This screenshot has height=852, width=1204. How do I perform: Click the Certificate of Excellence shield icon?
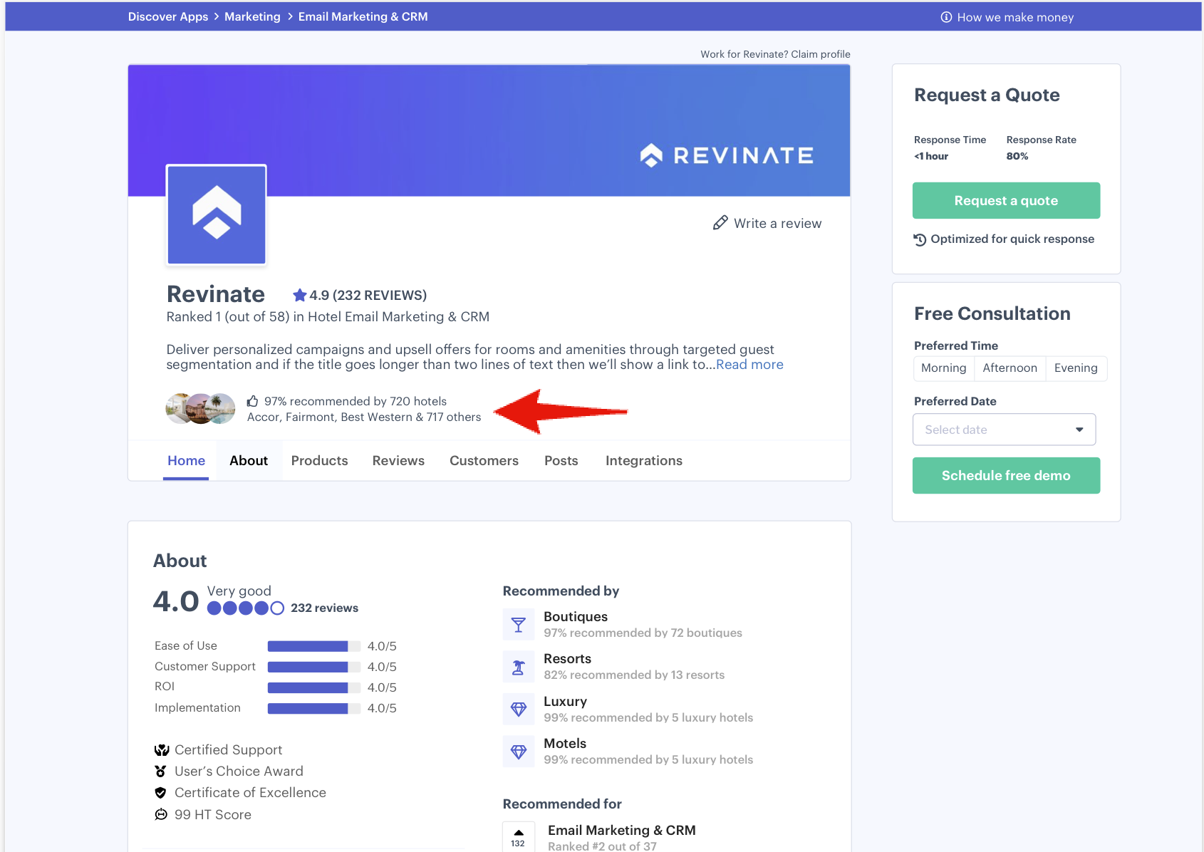tap(161, 793)
